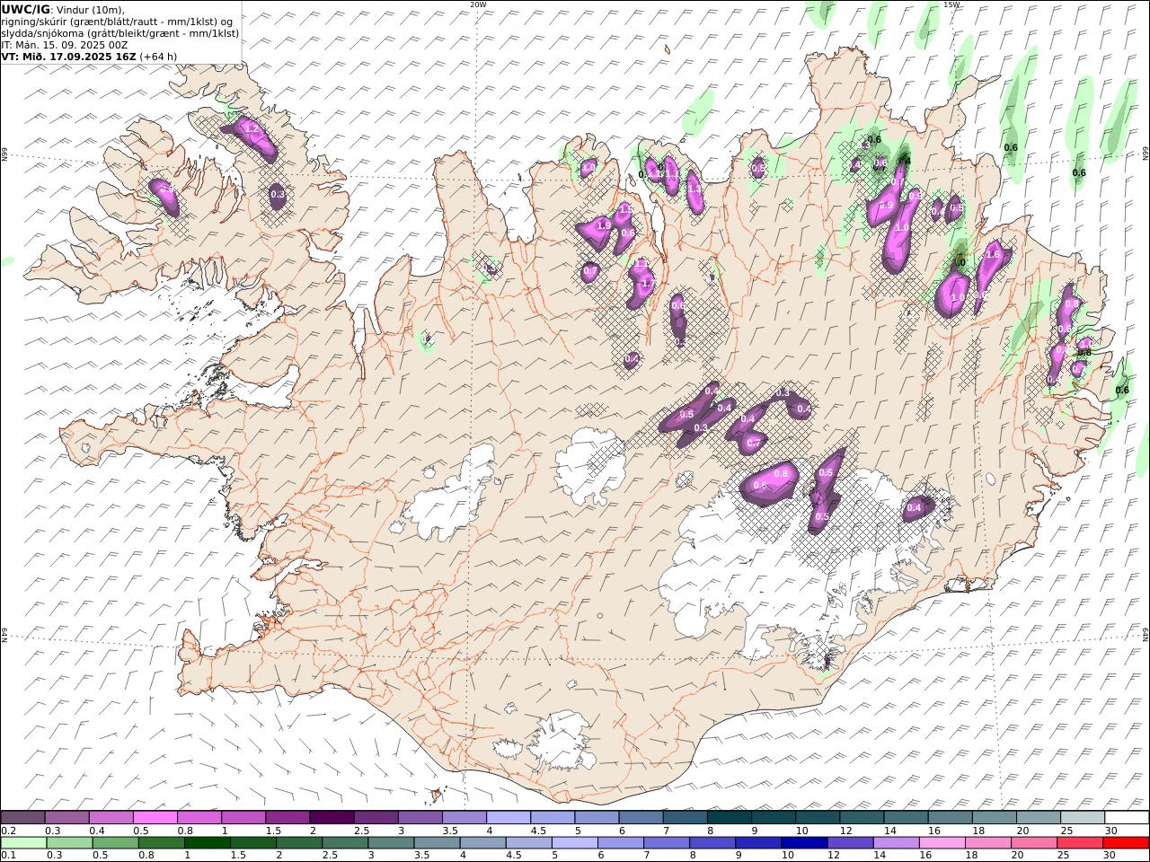Click the '30' label in top legend row
Image resolution: width=1150 pixels, height=862 pixels.
click(x=1110, y=831)
